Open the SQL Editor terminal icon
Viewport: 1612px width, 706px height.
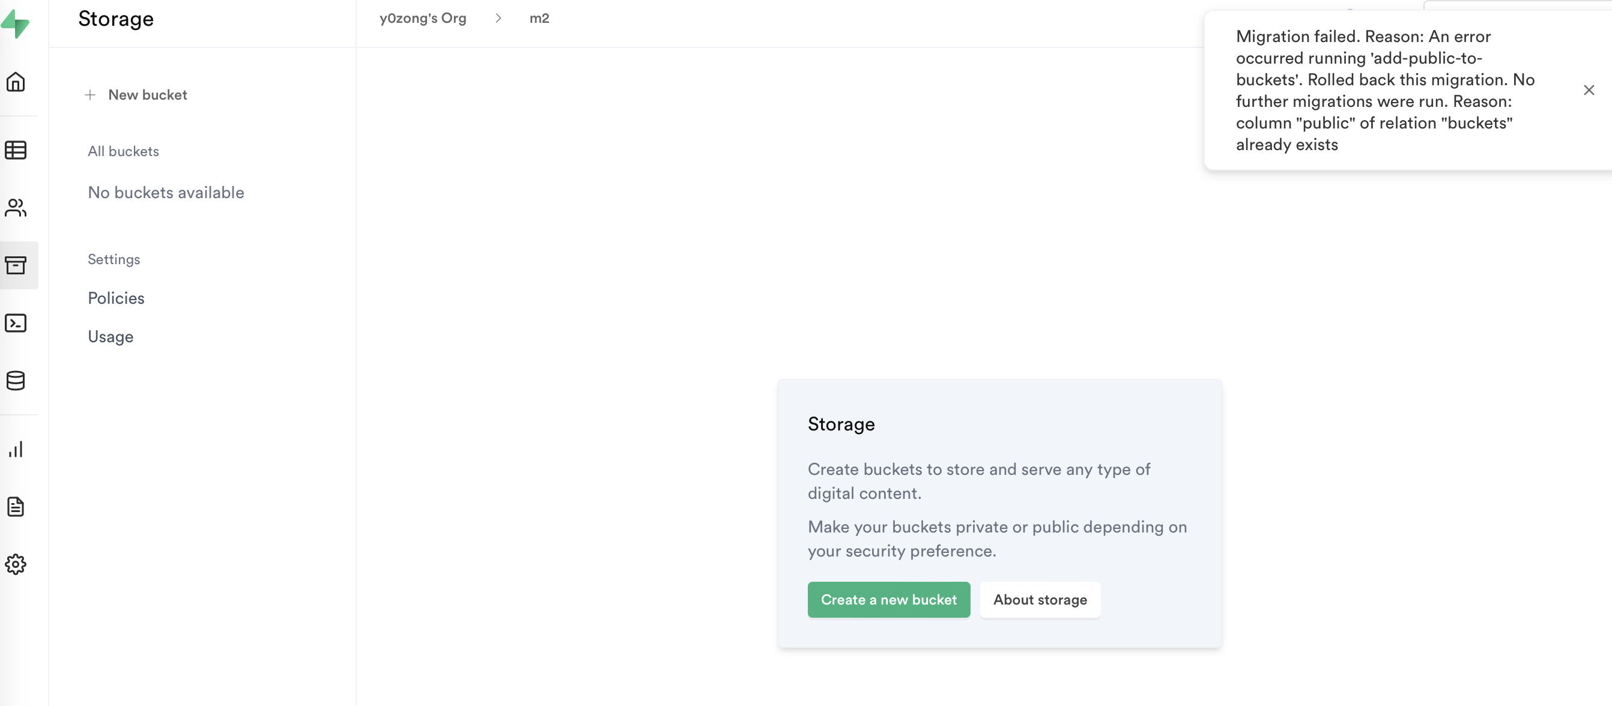(16, 322)
